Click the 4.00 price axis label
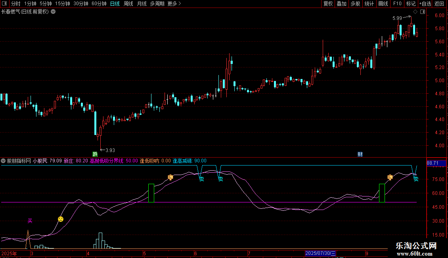The height and width of the screenshot is (258, 448). click(439, 146)
